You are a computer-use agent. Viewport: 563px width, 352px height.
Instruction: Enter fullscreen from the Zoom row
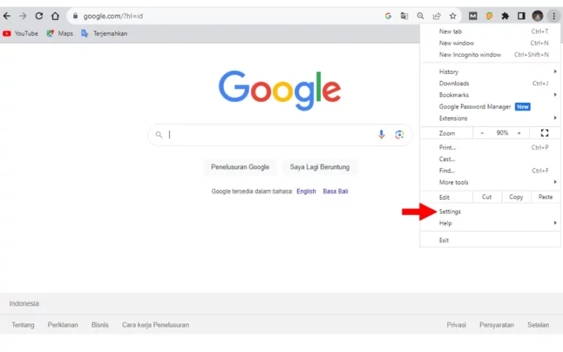tap(544, 133)
